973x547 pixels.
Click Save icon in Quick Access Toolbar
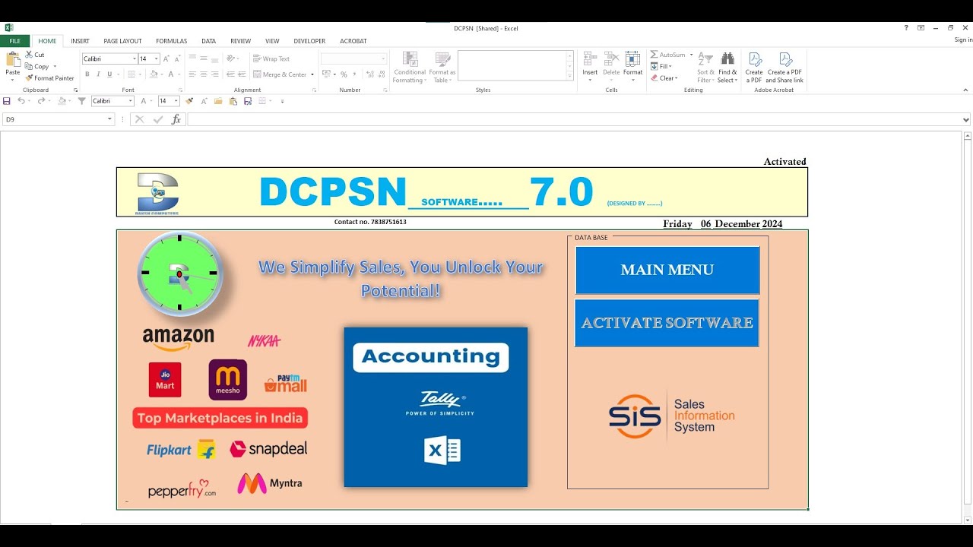tap(7, 101)
